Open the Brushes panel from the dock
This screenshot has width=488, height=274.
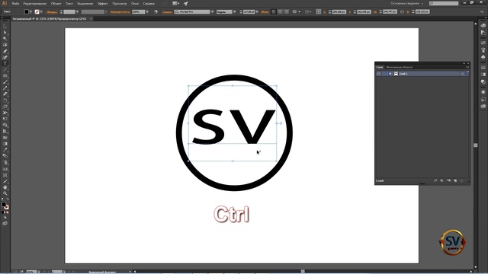coord(483,49)
